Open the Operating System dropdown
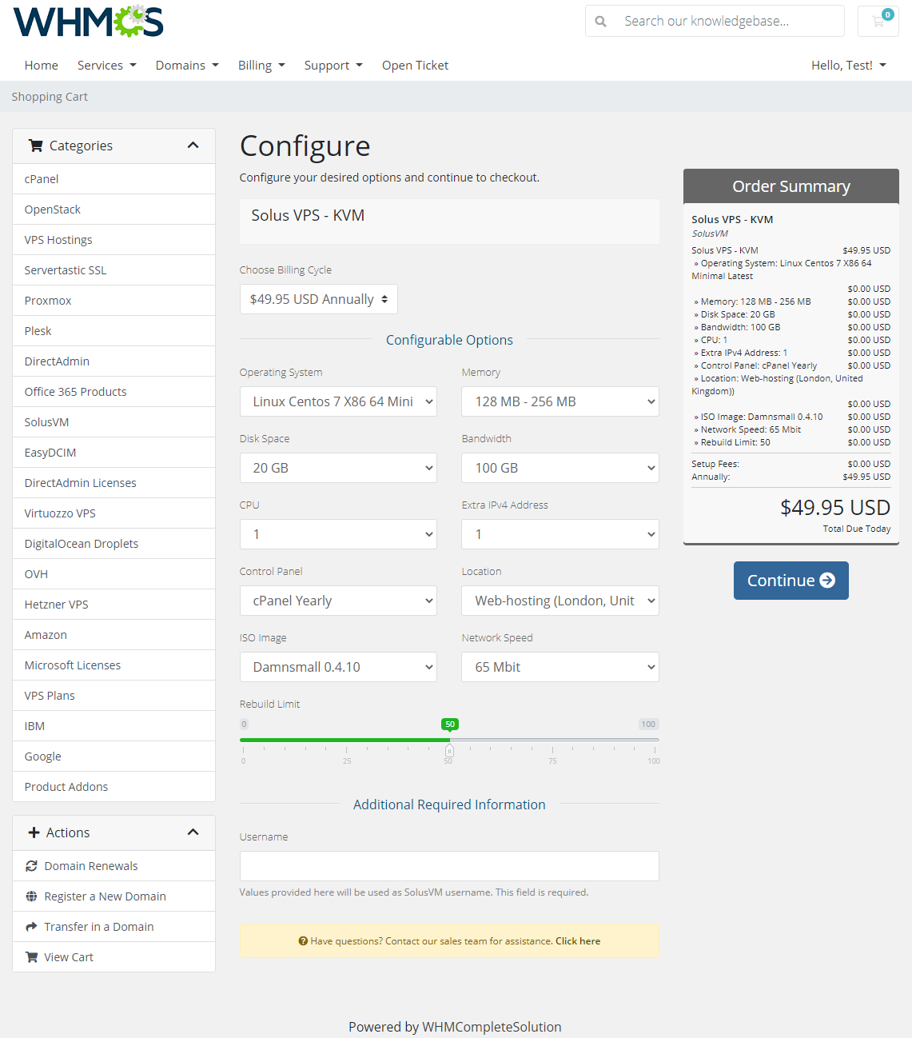Image resolution: width=912 pixels, height=1038 pixels. point(338,401)
